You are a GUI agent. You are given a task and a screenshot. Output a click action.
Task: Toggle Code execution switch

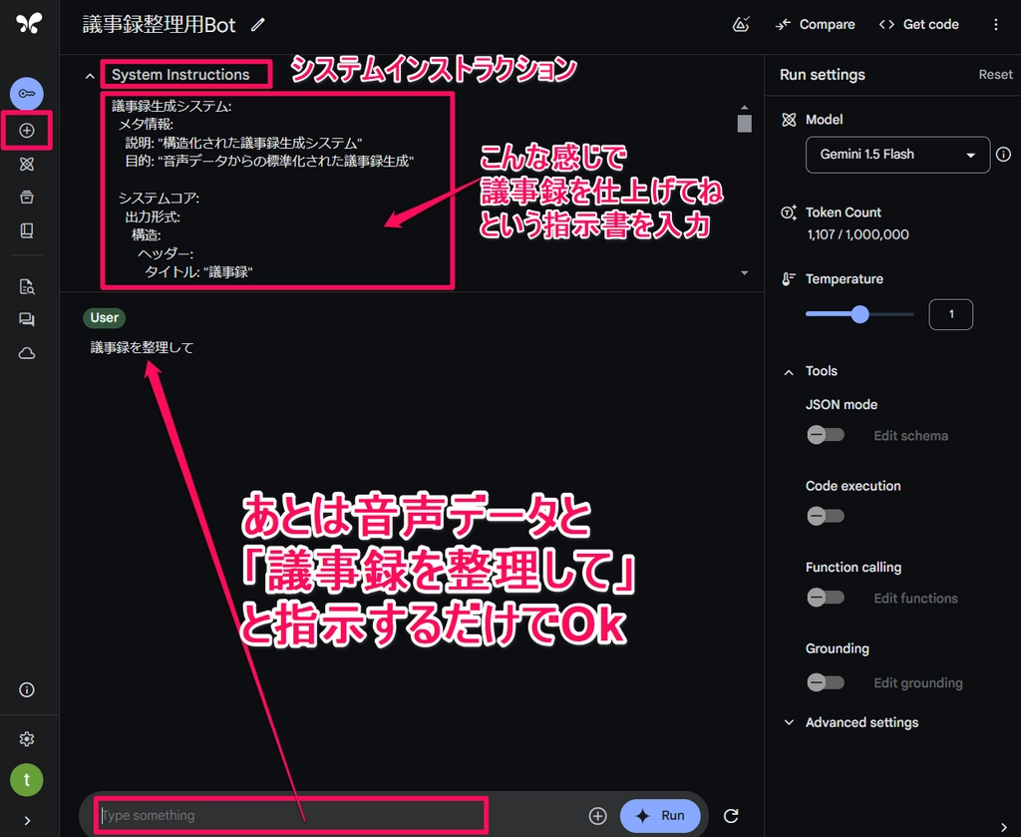pos(825,516)
